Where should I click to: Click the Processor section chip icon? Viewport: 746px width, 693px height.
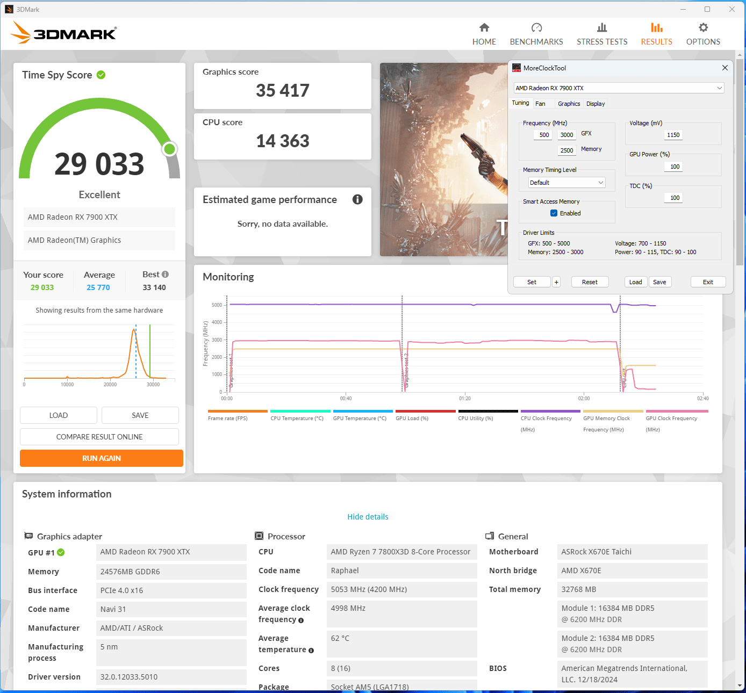pyautogui.click(x=259, y=536)
